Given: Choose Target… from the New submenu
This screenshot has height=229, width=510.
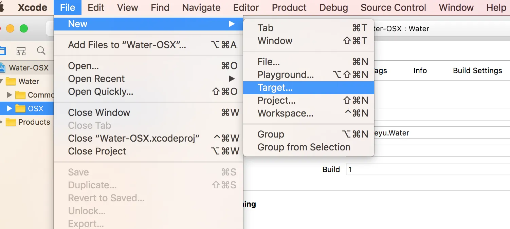Looking at the screenshot, I should (275, 88).
